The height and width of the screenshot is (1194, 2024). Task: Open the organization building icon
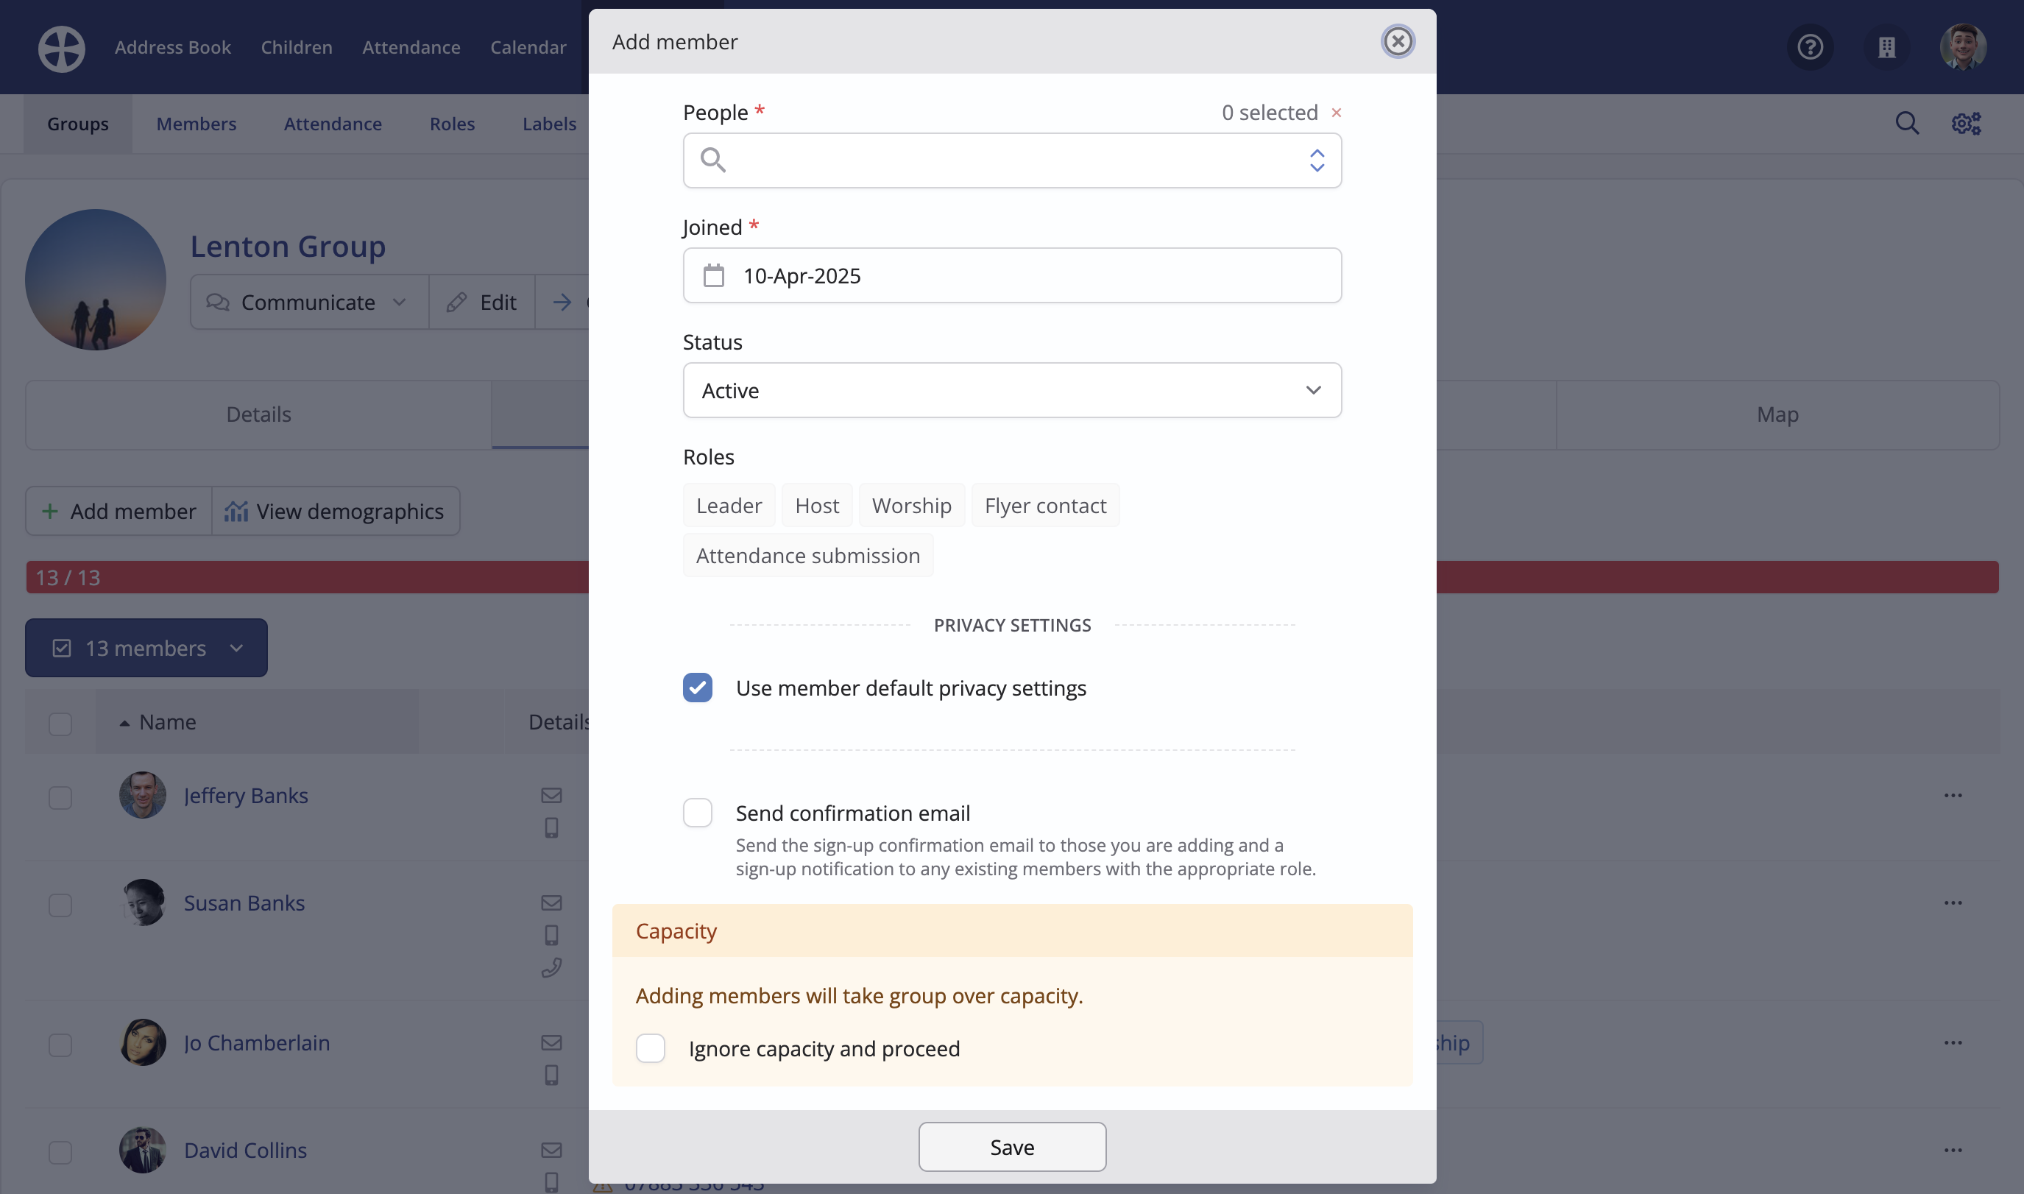pyautogui.click(x=1886, y=47)
